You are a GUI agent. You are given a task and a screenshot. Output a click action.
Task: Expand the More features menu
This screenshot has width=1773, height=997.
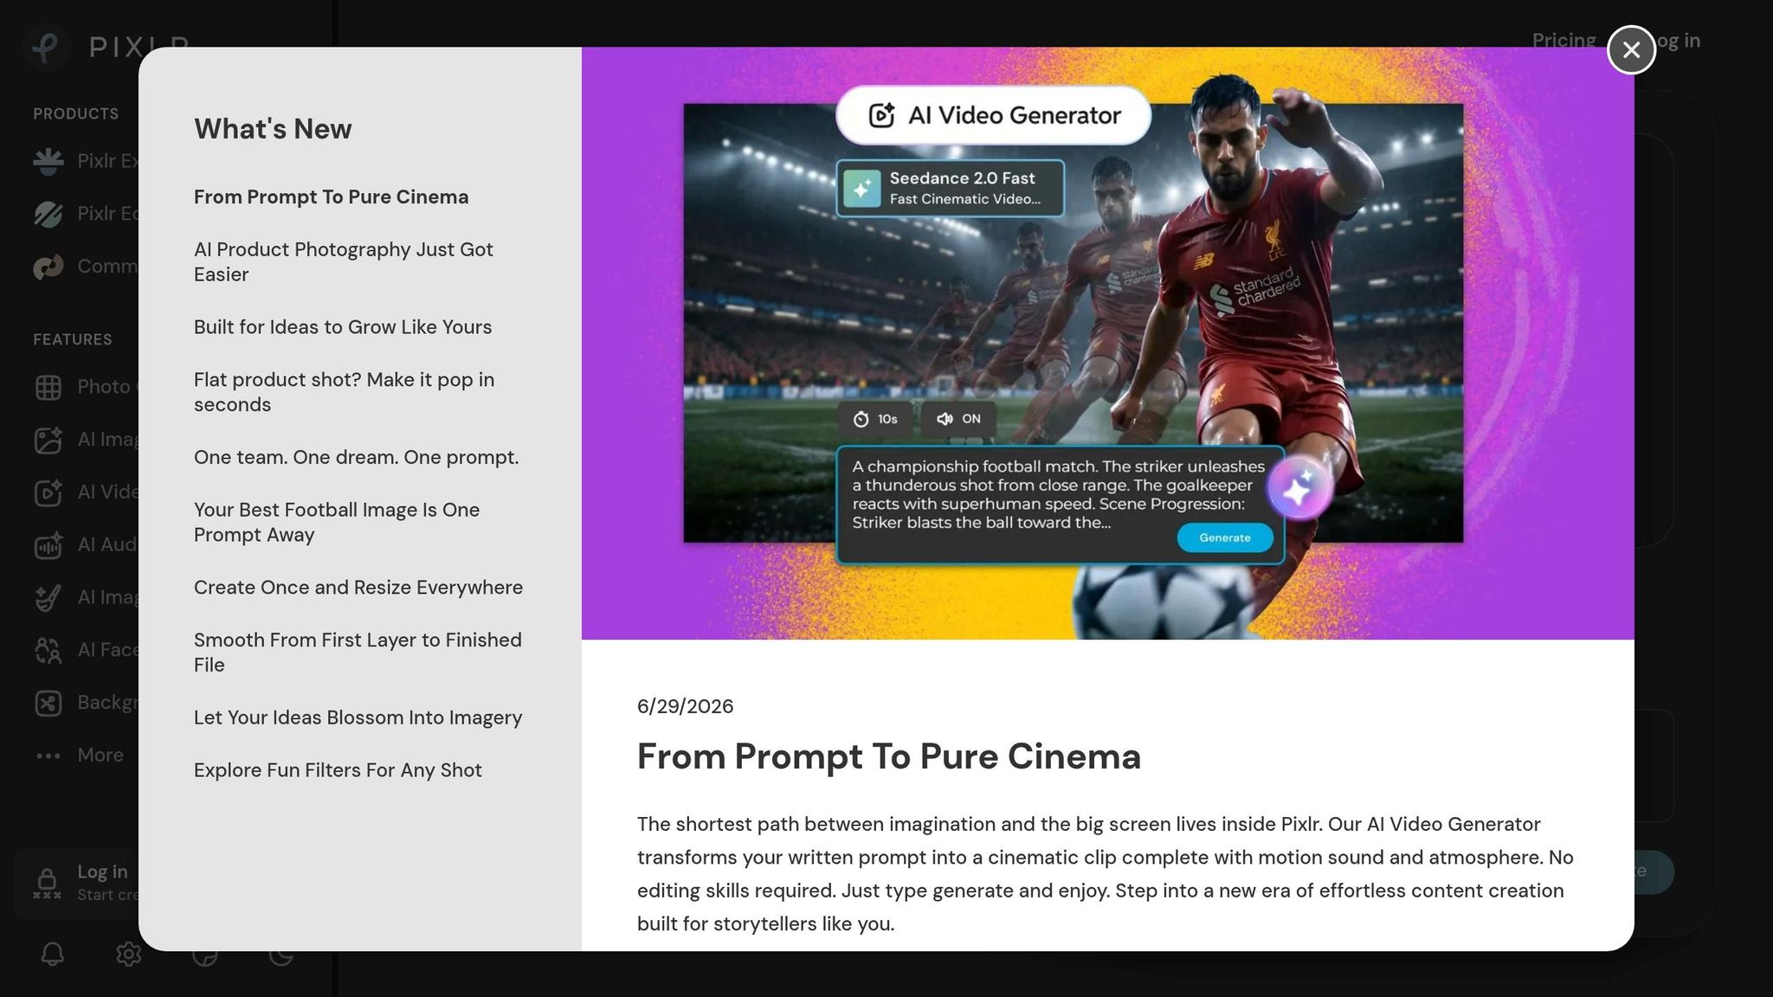(x=80, y=755)
